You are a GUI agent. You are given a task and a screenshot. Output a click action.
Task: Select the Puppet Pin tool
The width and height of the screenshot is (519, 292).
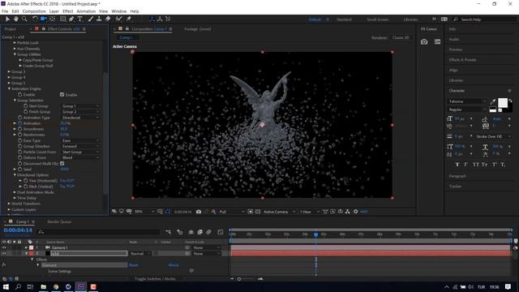click(129, 19)
